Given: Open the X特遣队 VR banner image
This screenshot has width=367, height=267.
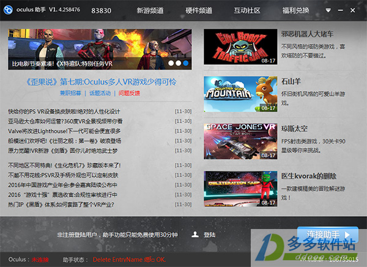Looking at the screenshot, I should pos(100,49).
